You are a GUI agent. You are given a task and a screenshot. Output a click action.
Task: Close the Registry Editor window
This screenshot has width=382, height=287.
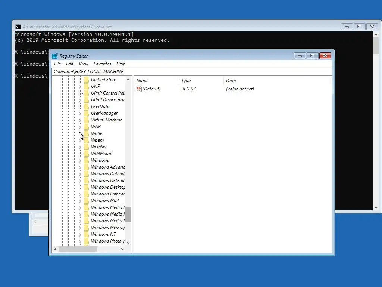pos(325,56)
